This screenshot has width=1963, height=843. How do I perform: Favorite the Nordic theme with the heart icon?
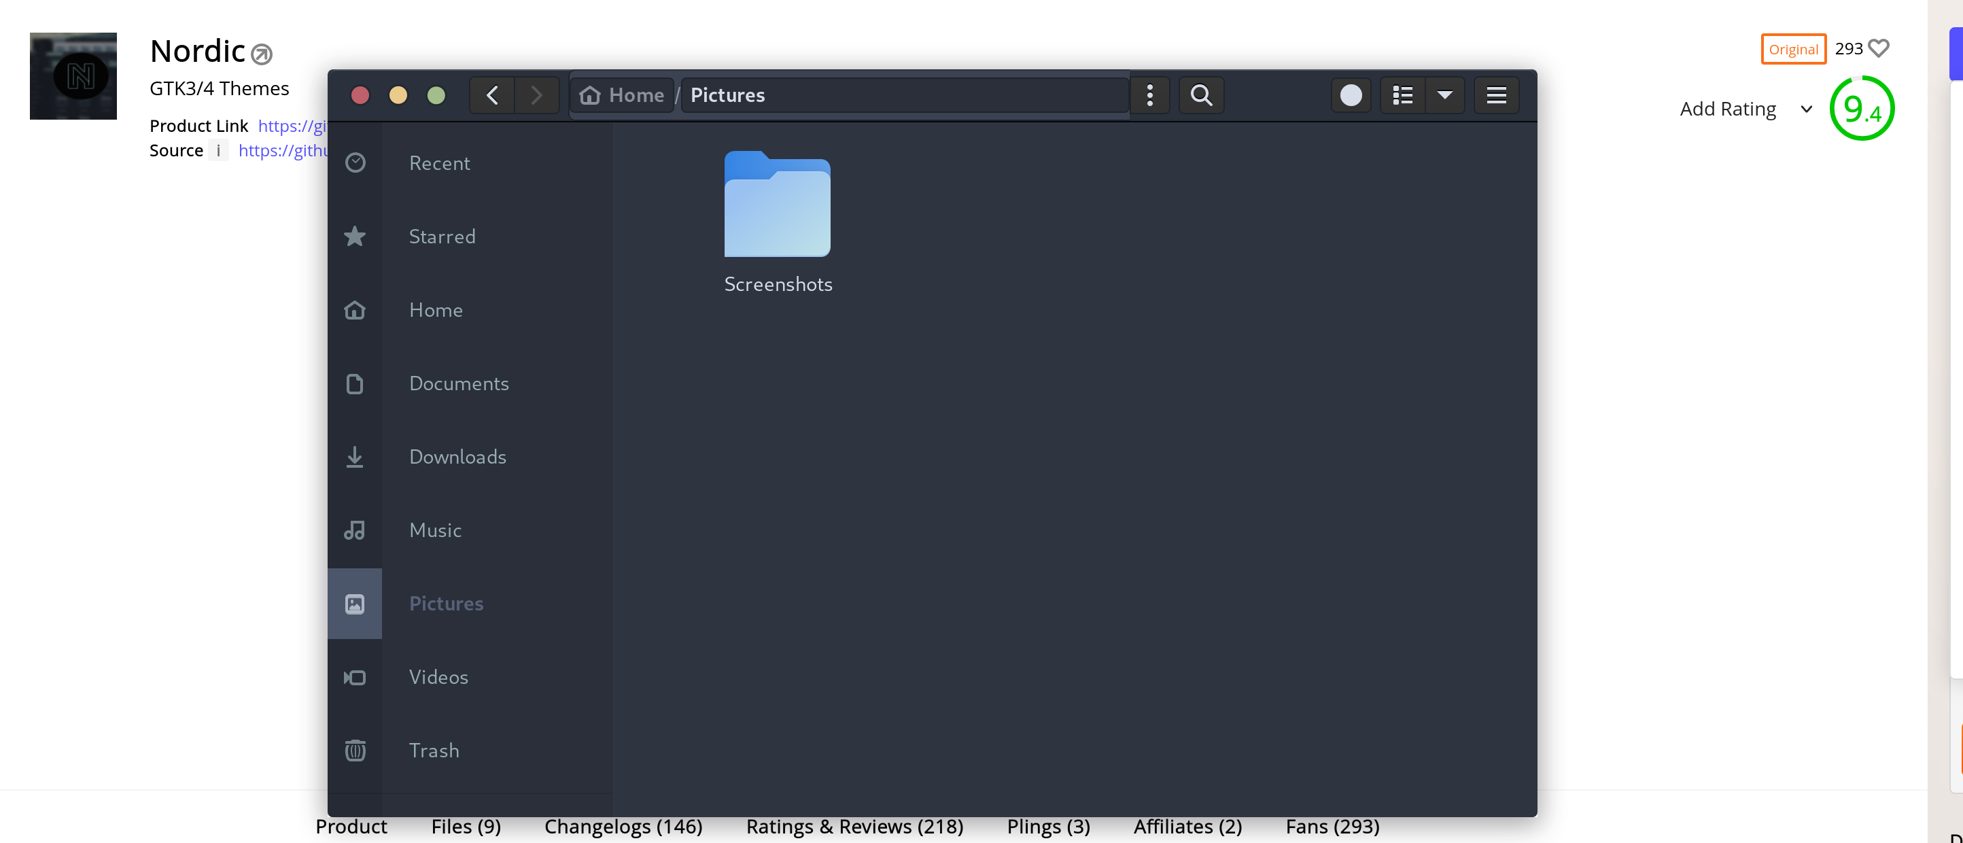1879,48
